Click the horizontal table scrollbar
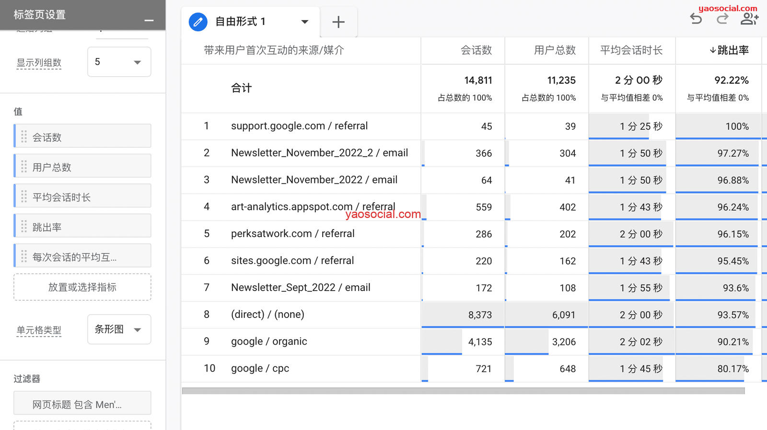The width and height of the screenshot is (767, 430). (x=463, y=391)
